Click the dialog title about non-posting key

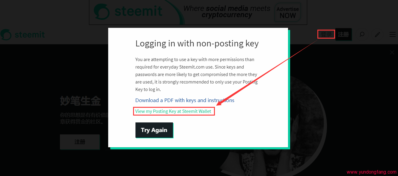(197, 44)
